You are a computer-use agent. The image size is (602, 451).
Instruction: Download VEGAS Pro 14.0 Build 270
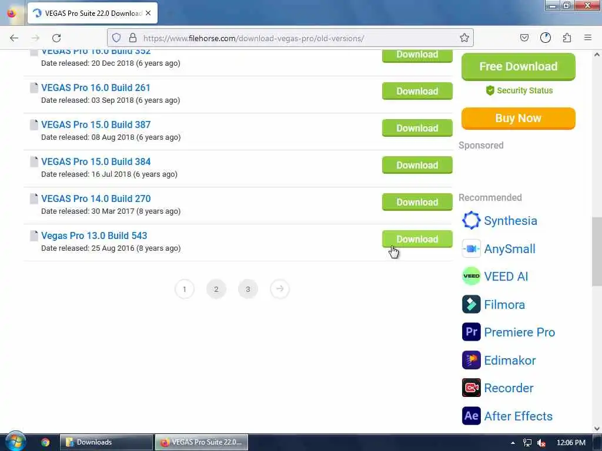pos(417,202)
